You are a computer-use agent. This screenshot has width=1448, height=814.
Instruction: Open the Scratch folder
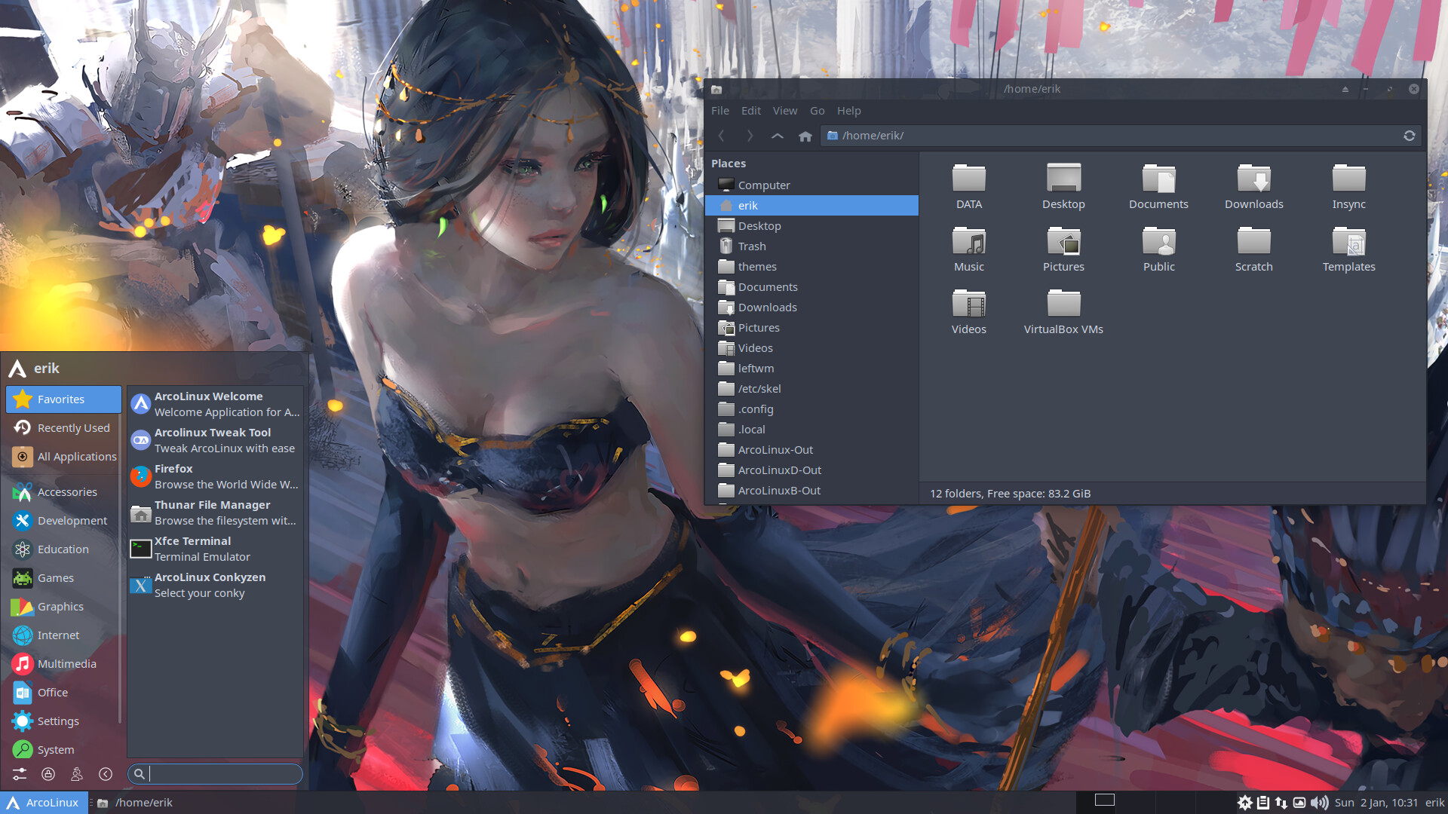coord(1253,249)
